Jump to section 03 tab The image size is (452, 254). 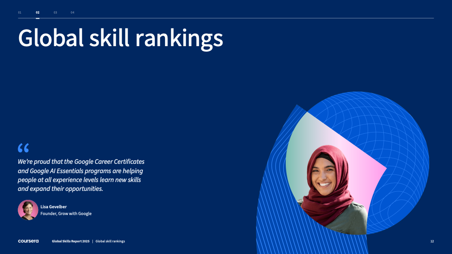click(55, 13)
